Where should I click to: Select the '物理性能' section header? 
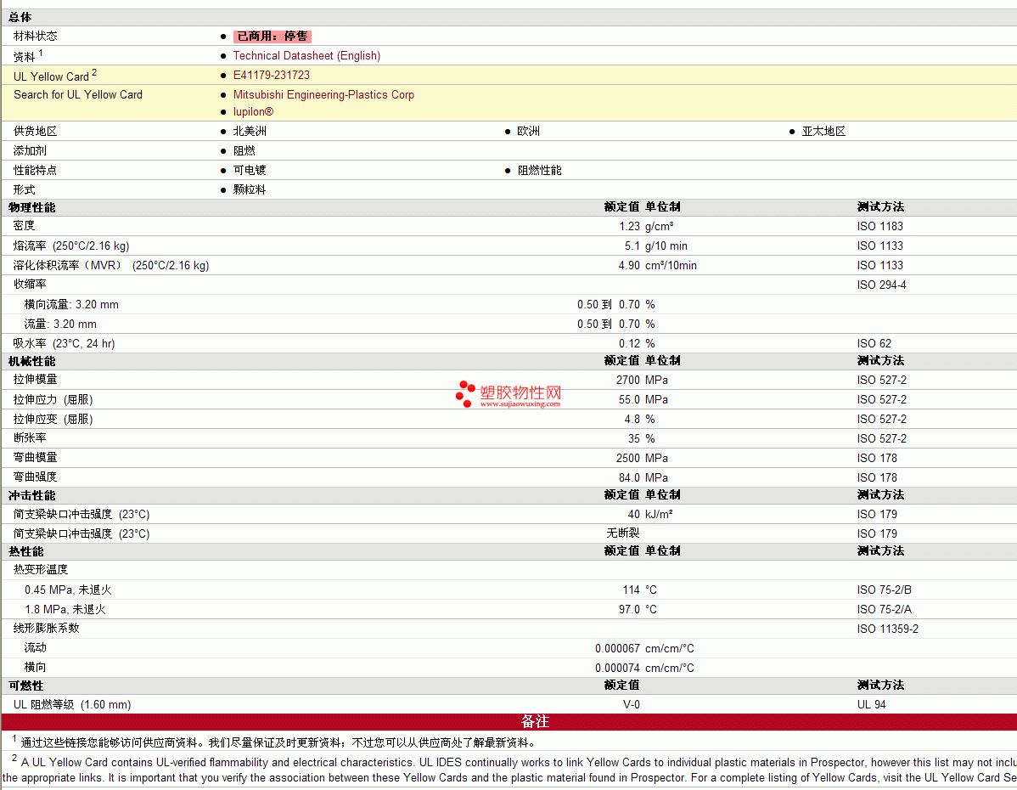(31, 208)
